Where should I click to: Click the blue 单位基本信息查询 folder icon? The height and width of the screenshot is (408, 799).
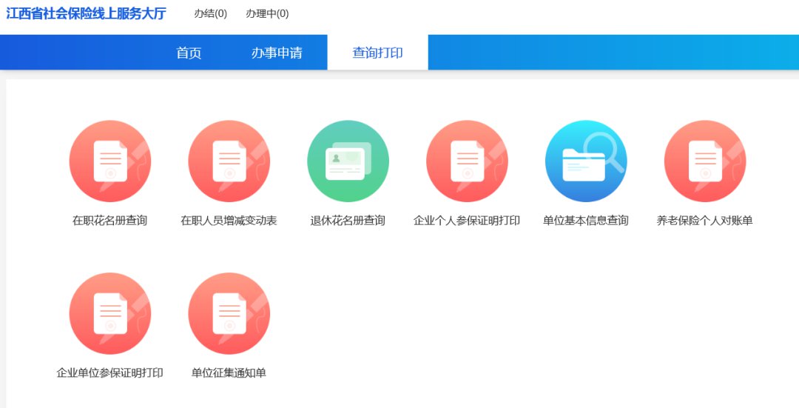coord(586,161)
